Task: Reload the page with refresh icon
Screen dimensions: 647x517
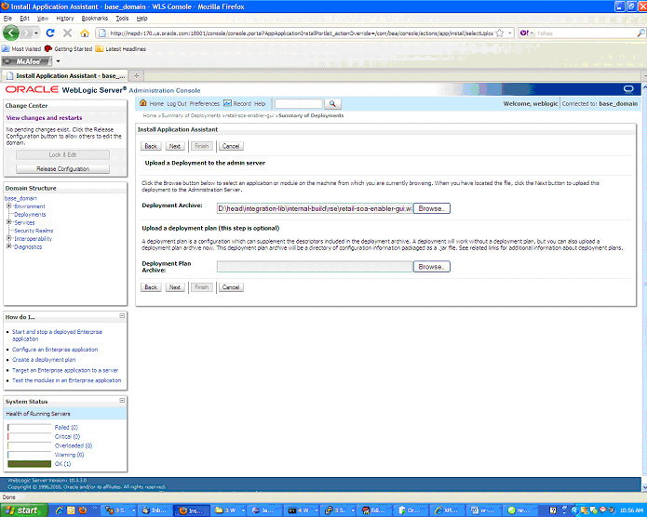Action: pyautogui.click(x=50, y=33)
